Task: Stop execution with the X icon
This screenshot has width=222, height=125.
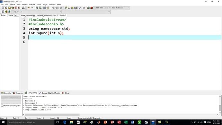Action: pyautogui.click(x=84, y=8)
